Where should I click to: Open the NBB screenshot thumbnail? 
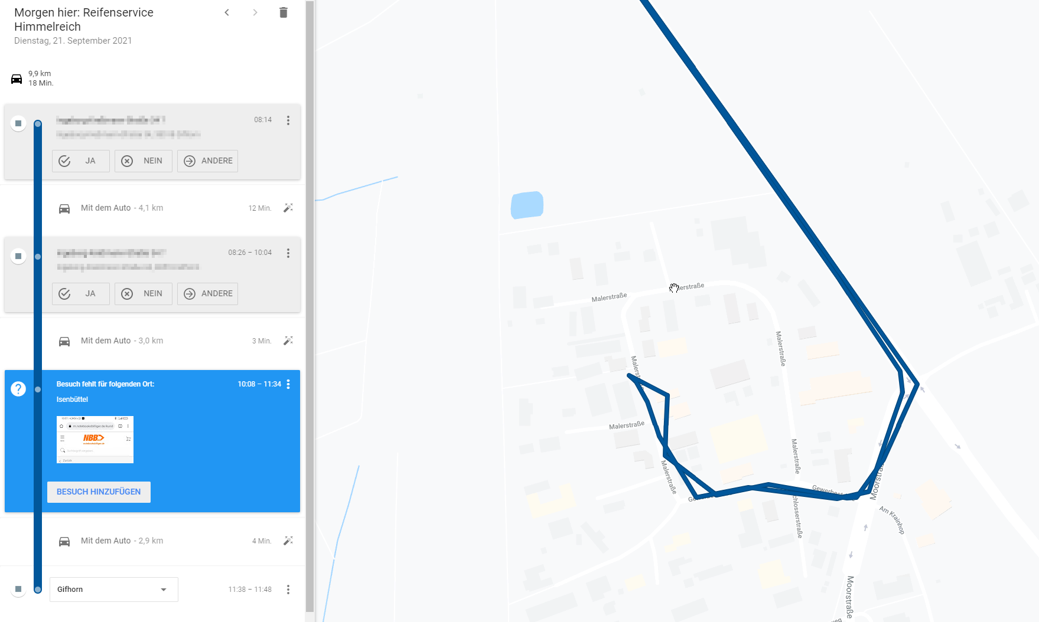95,440
